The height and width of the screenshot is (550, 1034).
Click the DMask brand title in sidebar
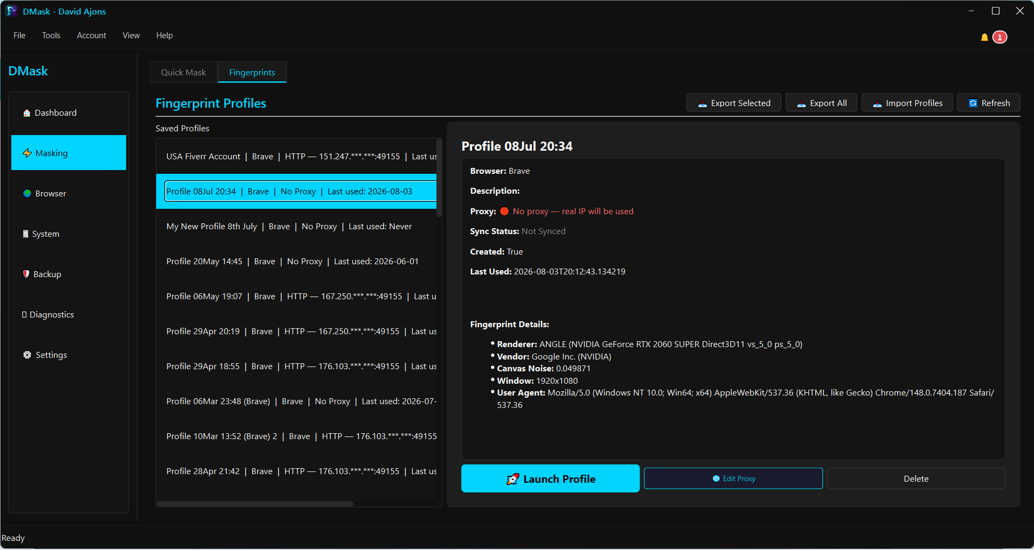pos(28,71)
